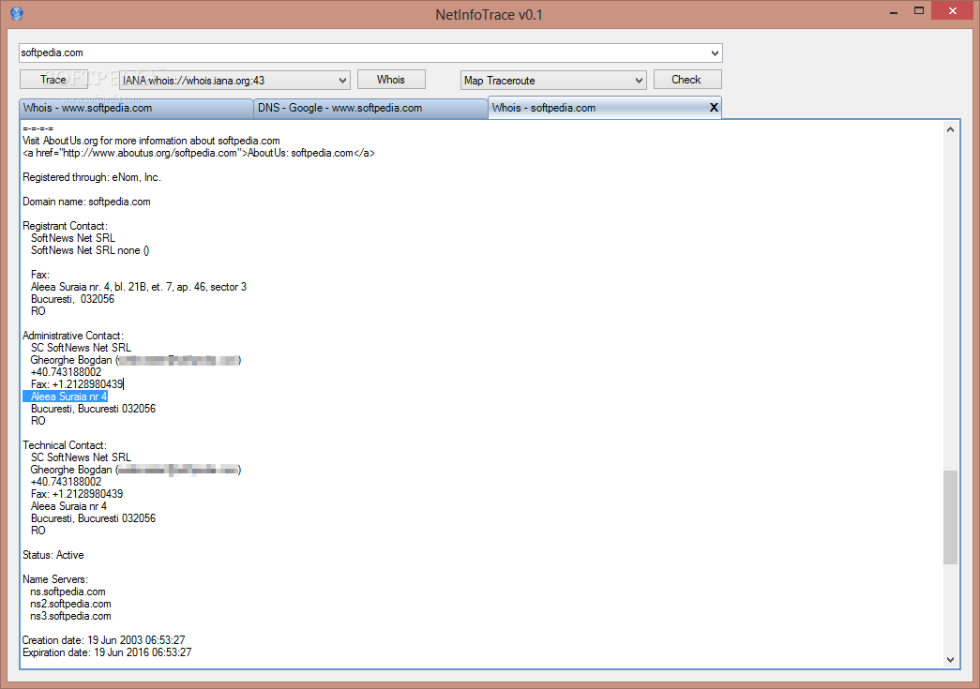Click the 'Aleea Suraia nr. 4, bl. 21B' address line

tap(139, 288)
